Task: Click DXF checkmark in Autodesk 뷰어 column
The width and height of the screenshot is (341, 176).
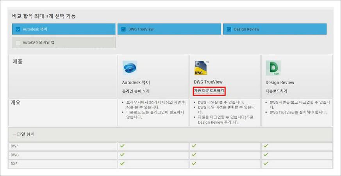Action: (x=122, y=163)
